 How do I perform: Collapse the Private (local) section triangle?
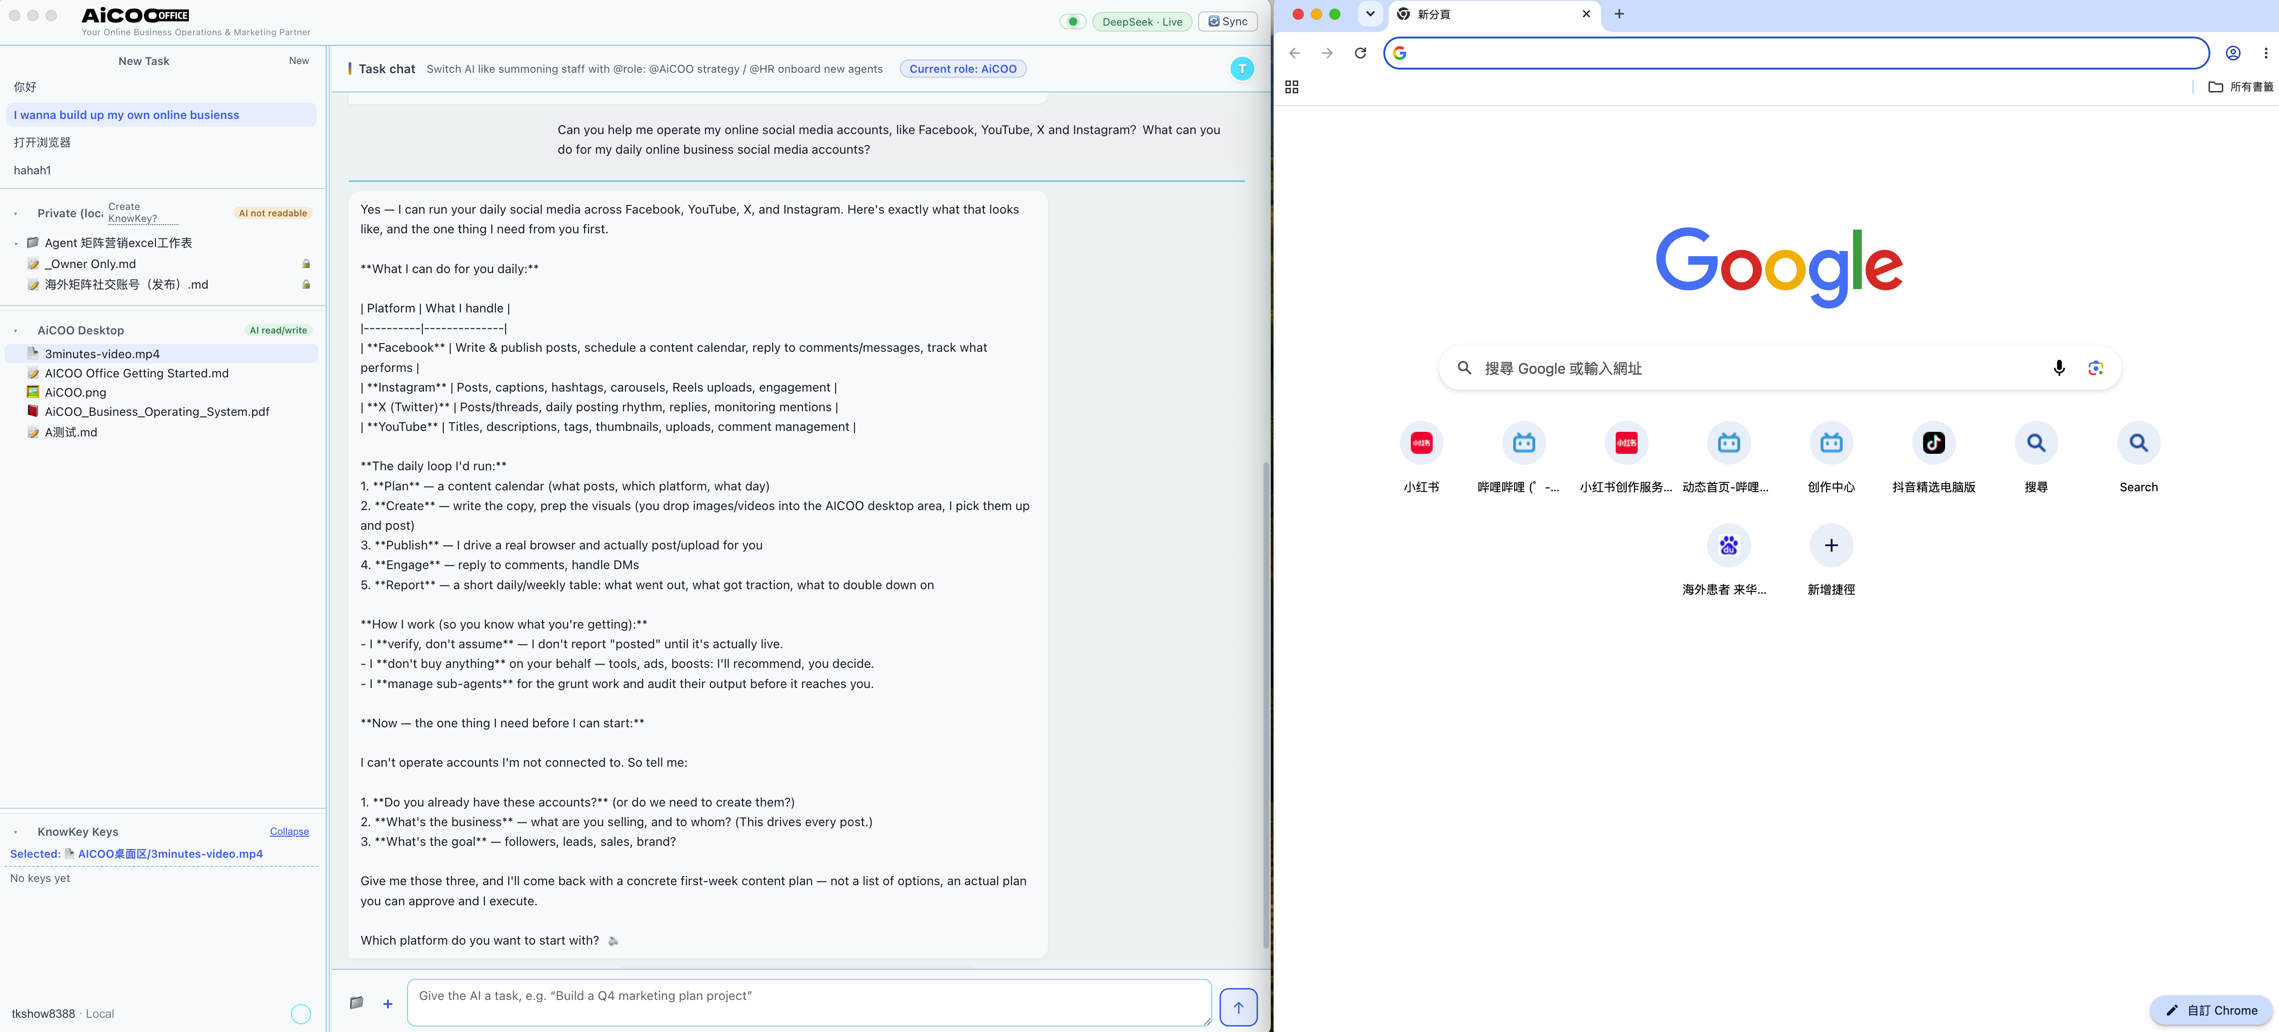[x=16, y=213]
